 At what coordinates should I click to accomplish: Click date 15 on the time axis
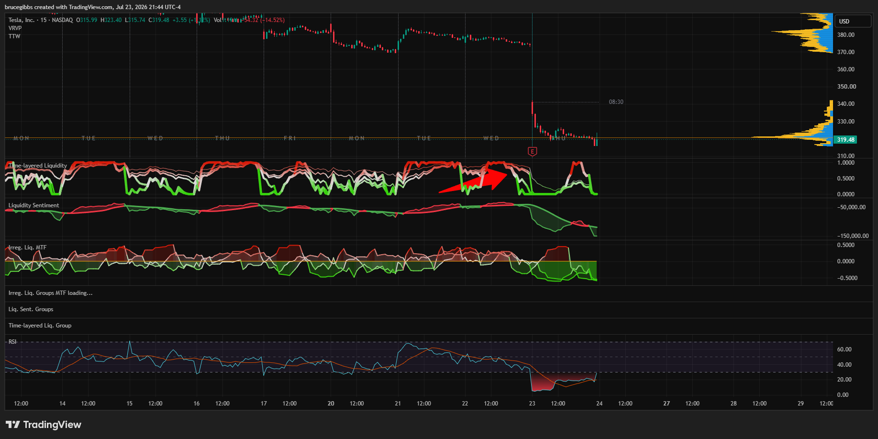point(129,404)
